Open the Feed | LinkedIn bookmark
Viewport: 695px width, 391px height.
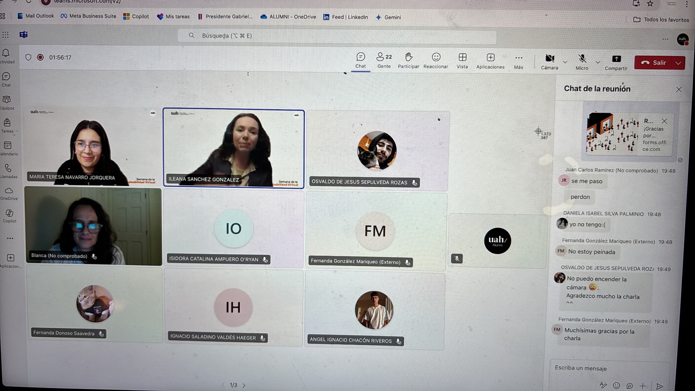tap(346, 17)
